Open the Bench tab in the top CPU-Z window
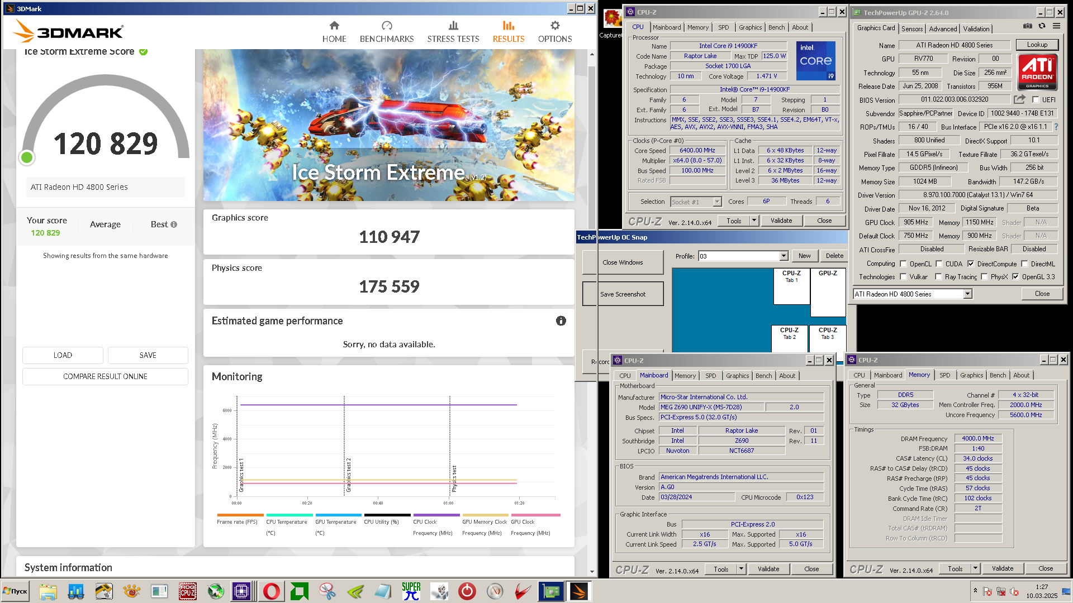Screen dimensions: 1073x603 point(776,27)
